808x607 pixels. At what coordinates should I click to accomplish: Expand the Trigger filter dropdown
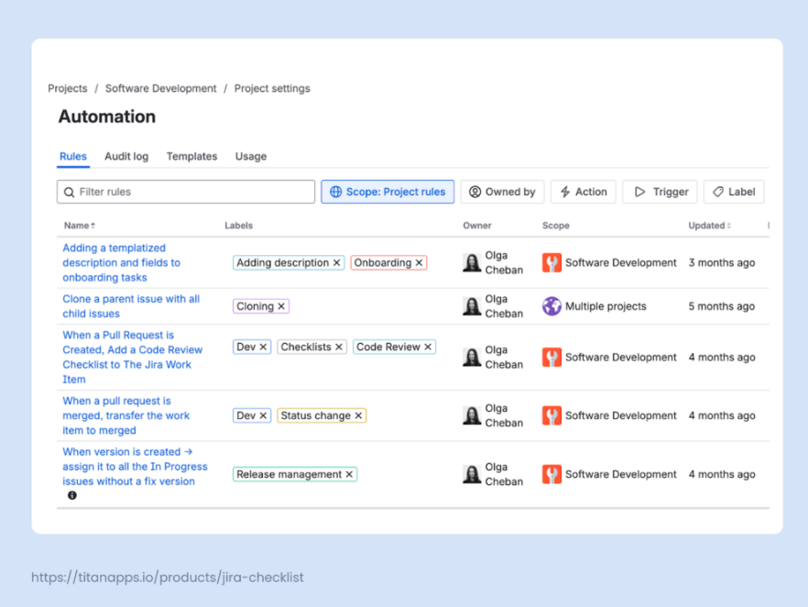pyautogui.click(x=660, y=192)
